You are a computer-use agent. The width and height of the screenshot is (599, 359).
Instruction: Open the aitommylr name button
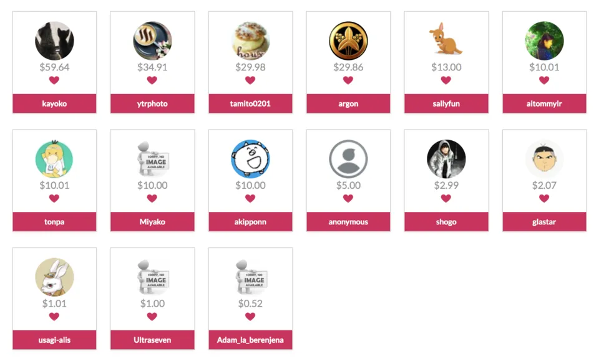[544, 103]
